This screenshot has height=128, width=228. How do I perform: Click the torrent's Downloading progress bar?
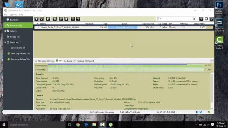[123, 27]
